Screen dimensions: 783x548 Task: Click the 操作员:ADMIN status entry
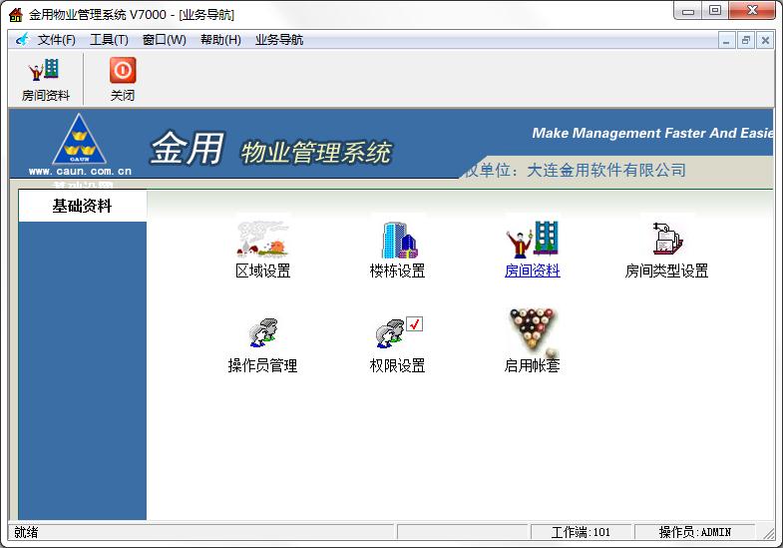tap(694, 532)
